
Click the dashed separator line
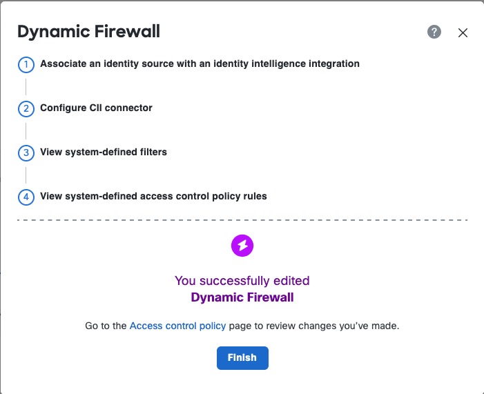(242, 220)
